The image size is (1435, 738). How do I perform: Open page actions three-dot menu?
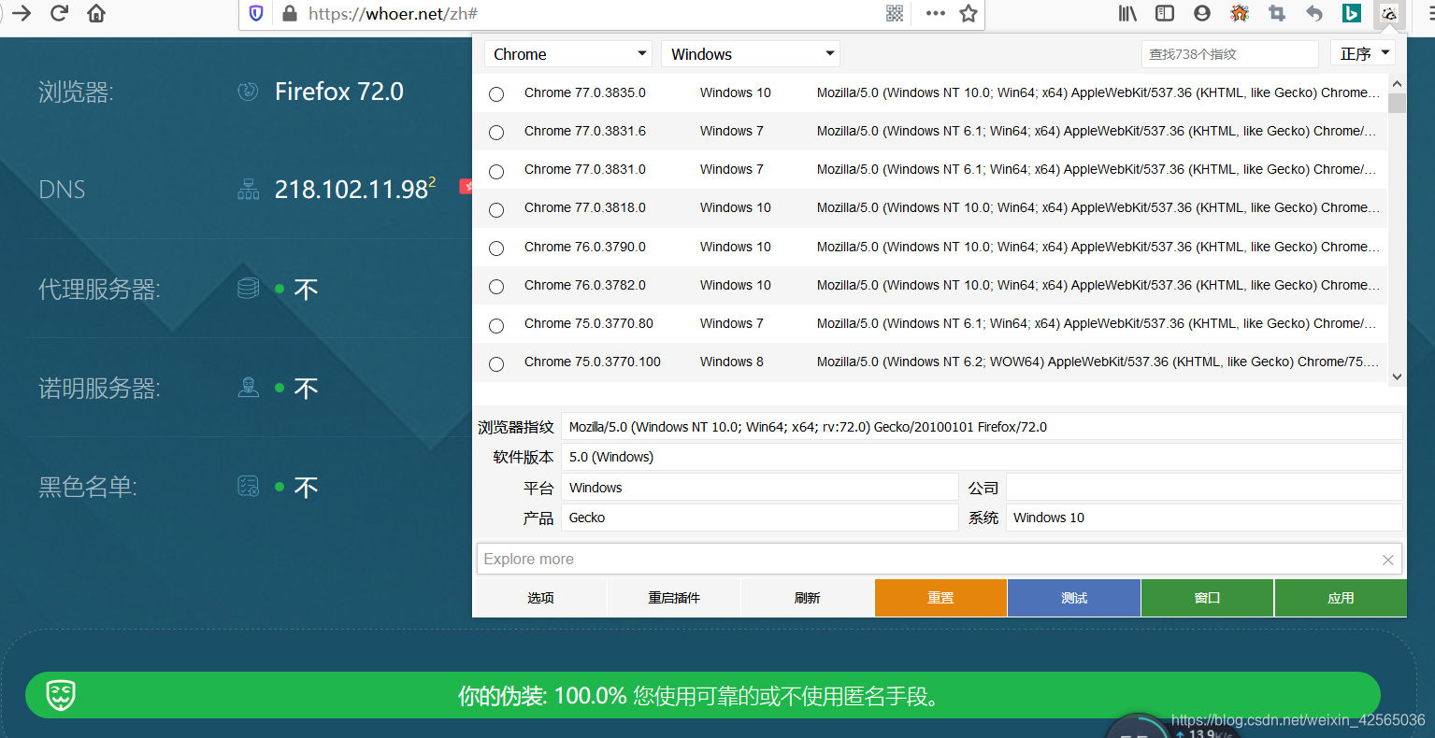click(935, 13)
